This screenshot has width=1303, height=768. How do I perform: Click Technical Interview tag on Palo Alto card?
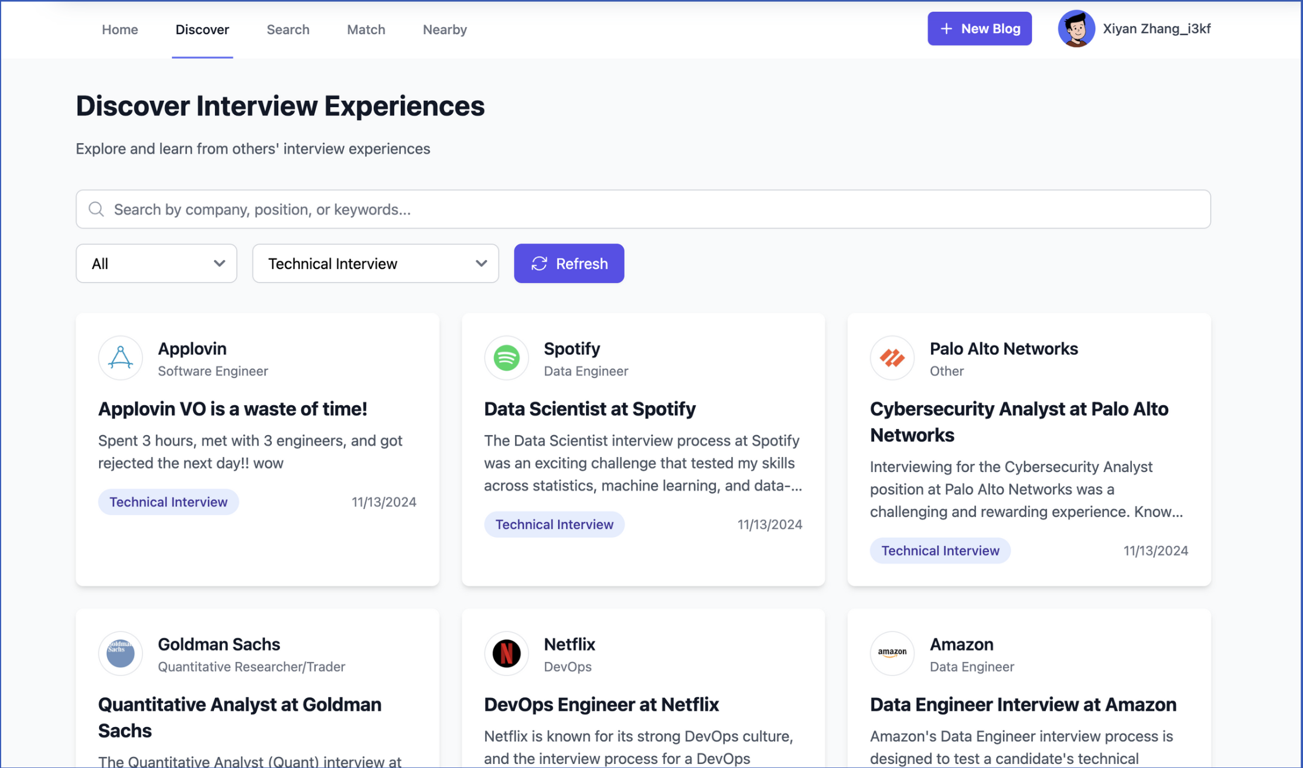tap(940, 550)
